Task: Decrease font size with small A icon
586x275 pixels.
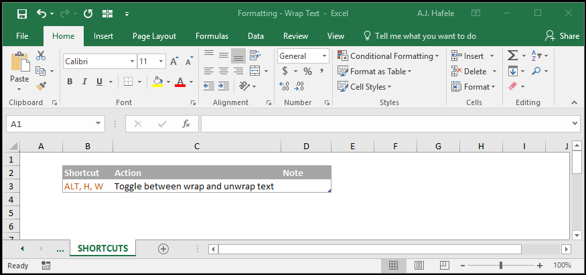Action: click(x=190, y=61)
